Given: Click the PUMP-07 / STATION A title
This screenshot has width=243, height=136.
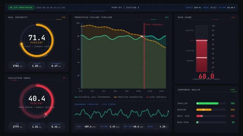Looking at the screenshot, I should pyautogui.click(x=125, y=8).
